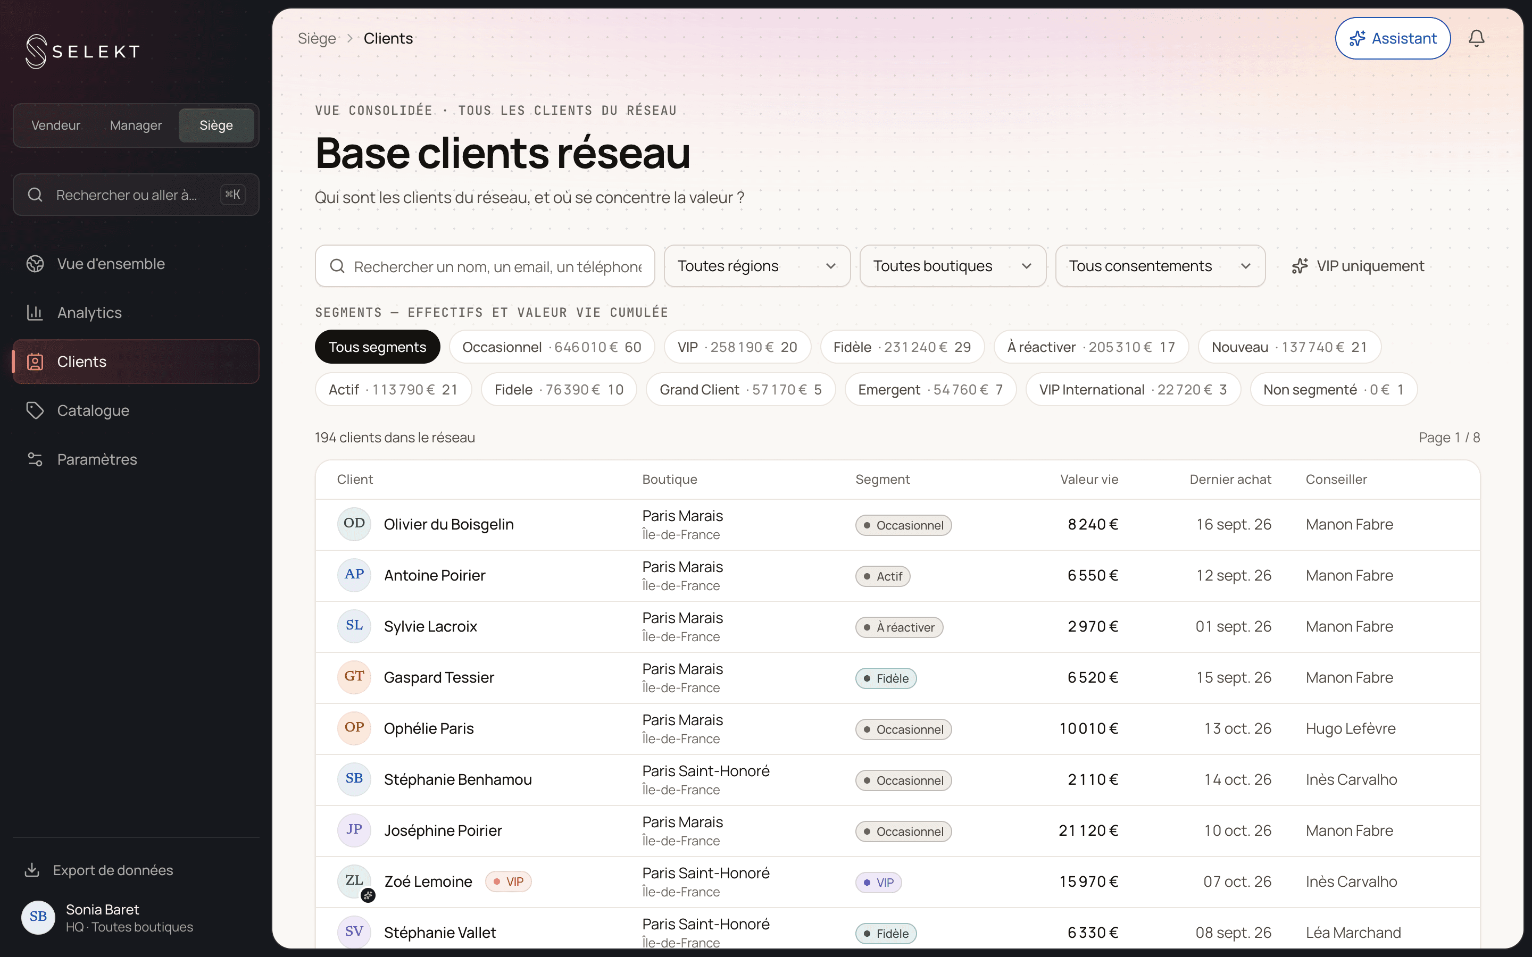Screen dimensions: 1532x957
Task: Open Analytics in the sidebar
Action: (136, 313)
